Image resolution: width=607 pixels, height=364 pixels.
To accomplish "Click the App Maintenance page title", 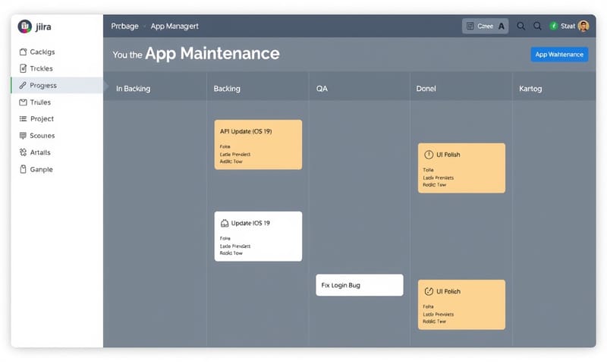I will pyautogui.click(x=212, y=53).
